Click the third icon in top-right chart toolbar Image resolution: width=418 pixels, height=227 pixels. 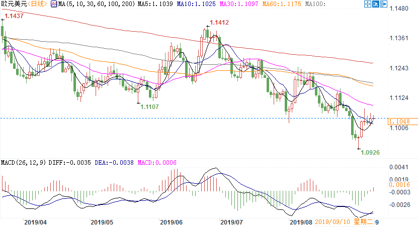[383, 4]
